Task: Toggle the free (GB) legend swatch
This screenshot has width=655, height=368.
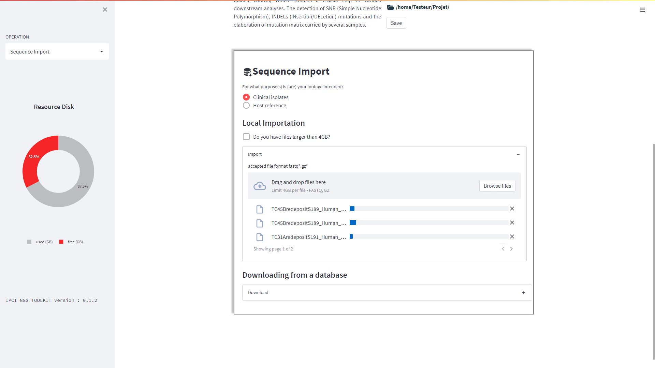Action: coord(61,242)
